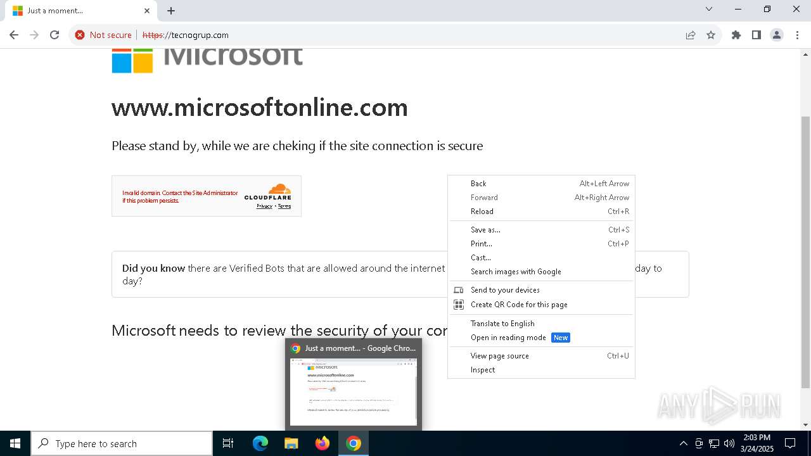Close the 'Just a moment...' tab
Image resolution: width=811 pixels, height=456 pixels.
click(147, 11)
